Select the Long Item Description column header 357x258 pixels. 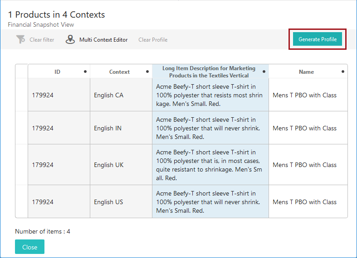[209, 72]
